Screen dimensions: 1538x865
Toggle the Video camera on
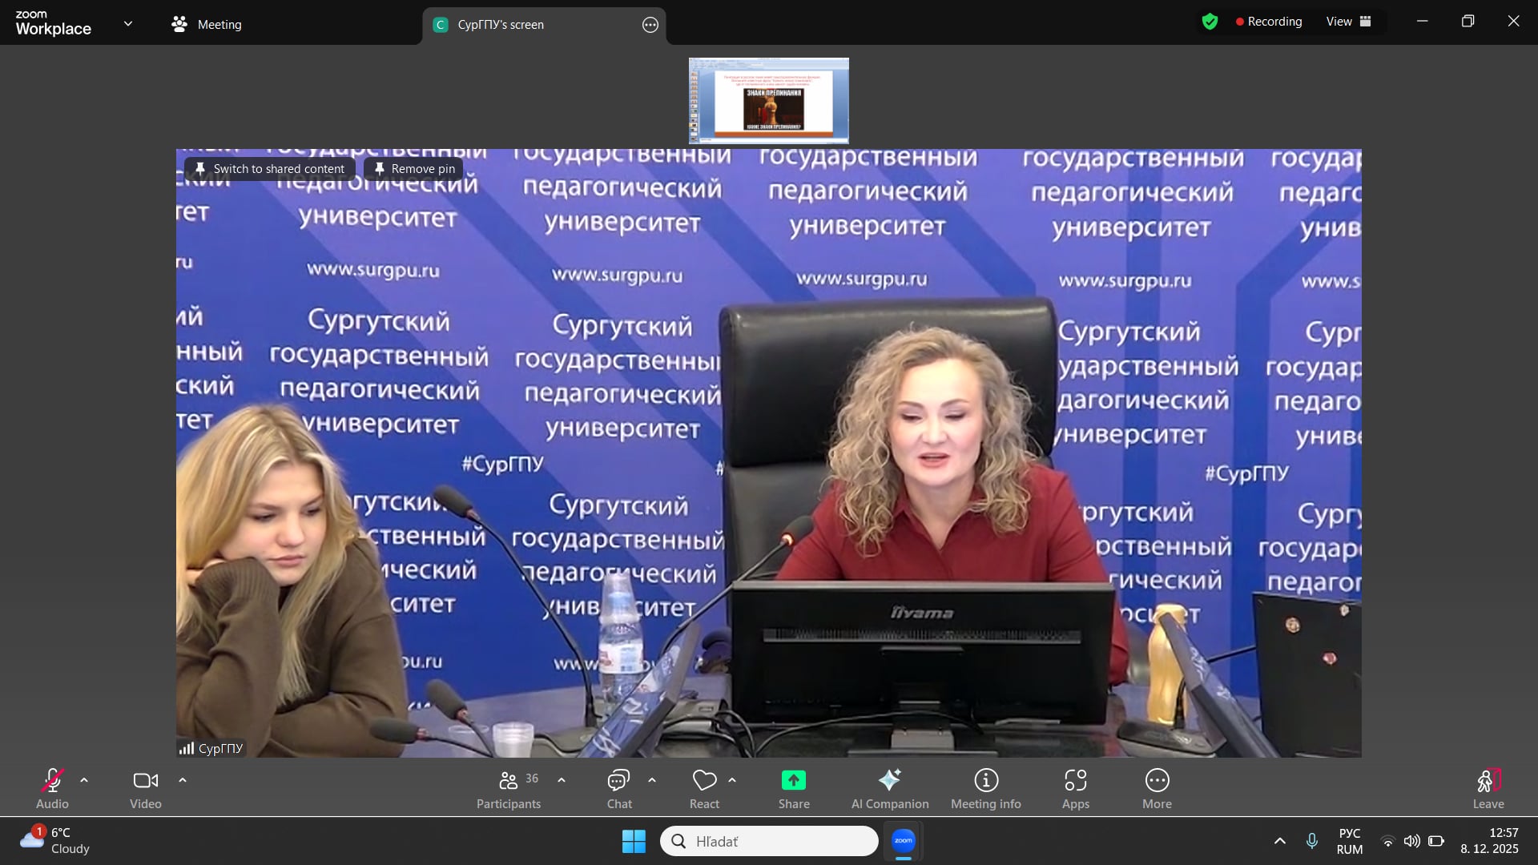(145, 780)
